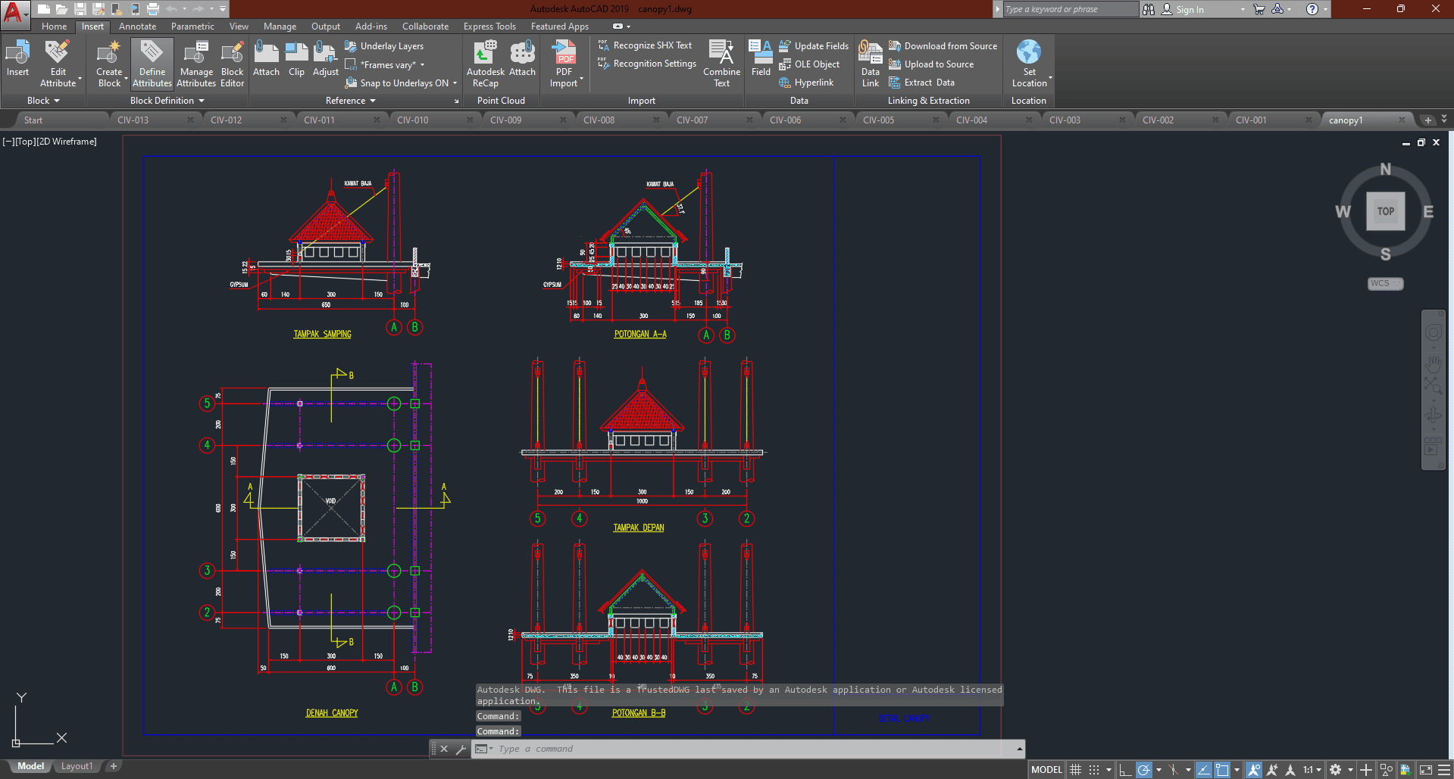Switch to the Annotate ribbon tab
The width and height of the screenshot is (1454, 779).
coord(137,26)
